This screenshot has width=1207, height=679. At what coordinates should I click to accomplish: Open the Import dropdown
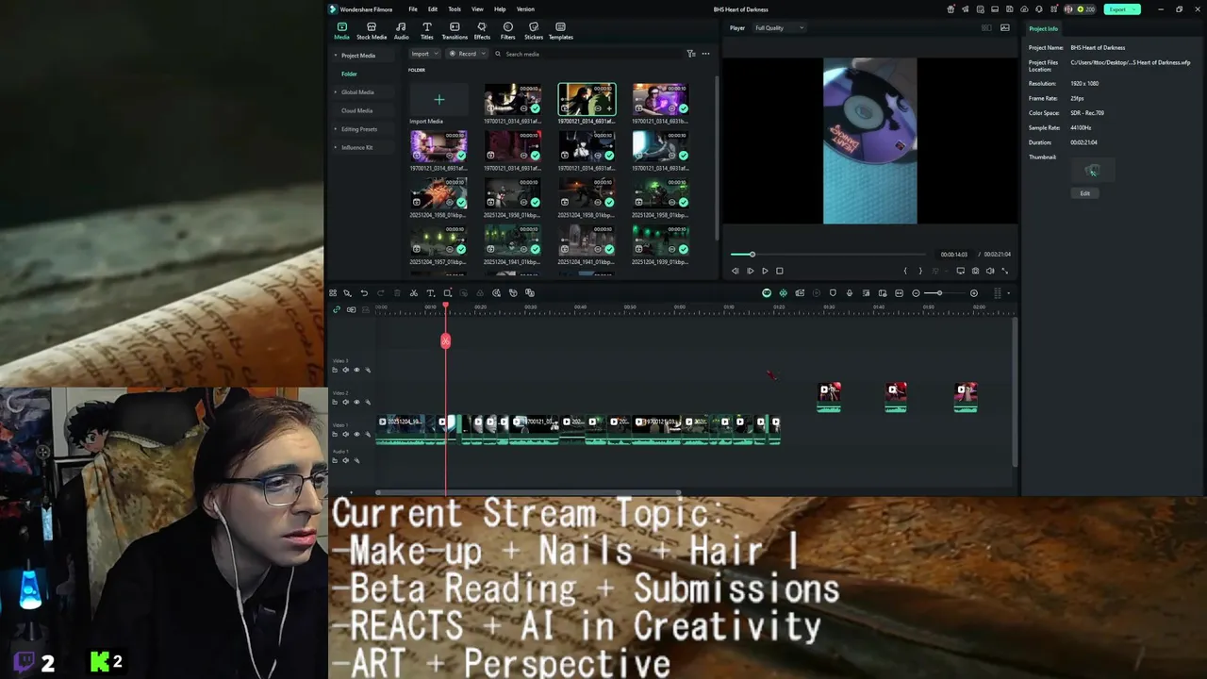(x=424, y=54)
